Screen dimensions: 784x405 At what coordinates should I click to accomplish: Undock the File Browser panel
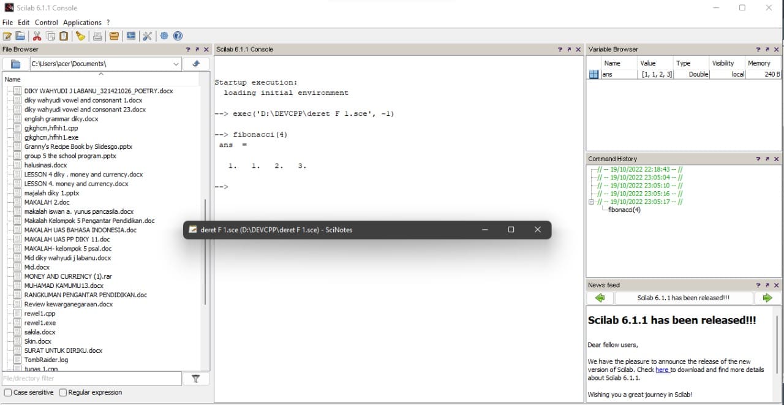coord(197,50)
